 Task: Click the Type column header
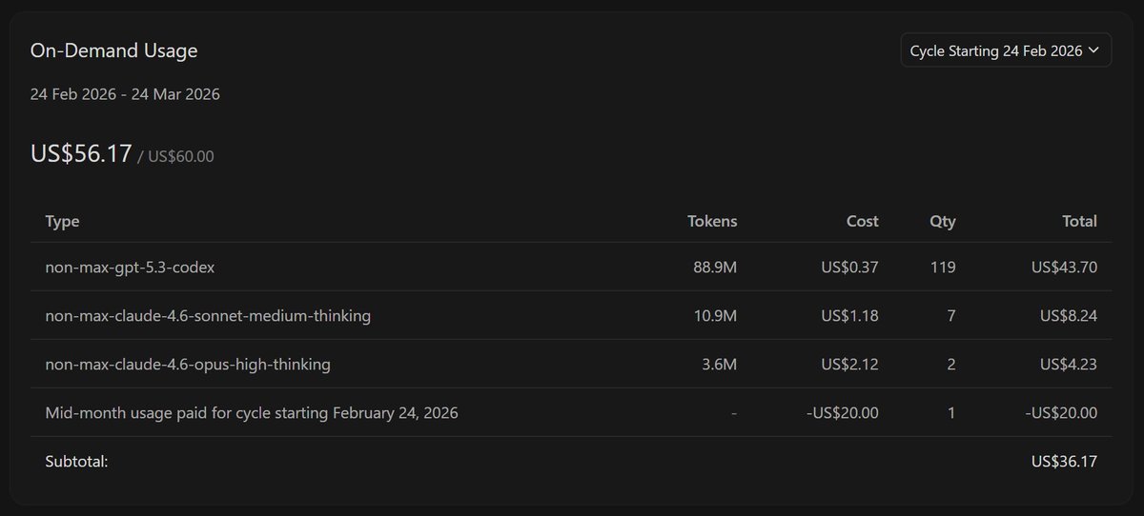point(62,221)
